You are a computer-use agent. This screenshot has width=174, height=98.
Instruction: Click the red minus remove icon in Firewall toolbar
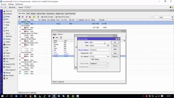(x=23, y=17)
